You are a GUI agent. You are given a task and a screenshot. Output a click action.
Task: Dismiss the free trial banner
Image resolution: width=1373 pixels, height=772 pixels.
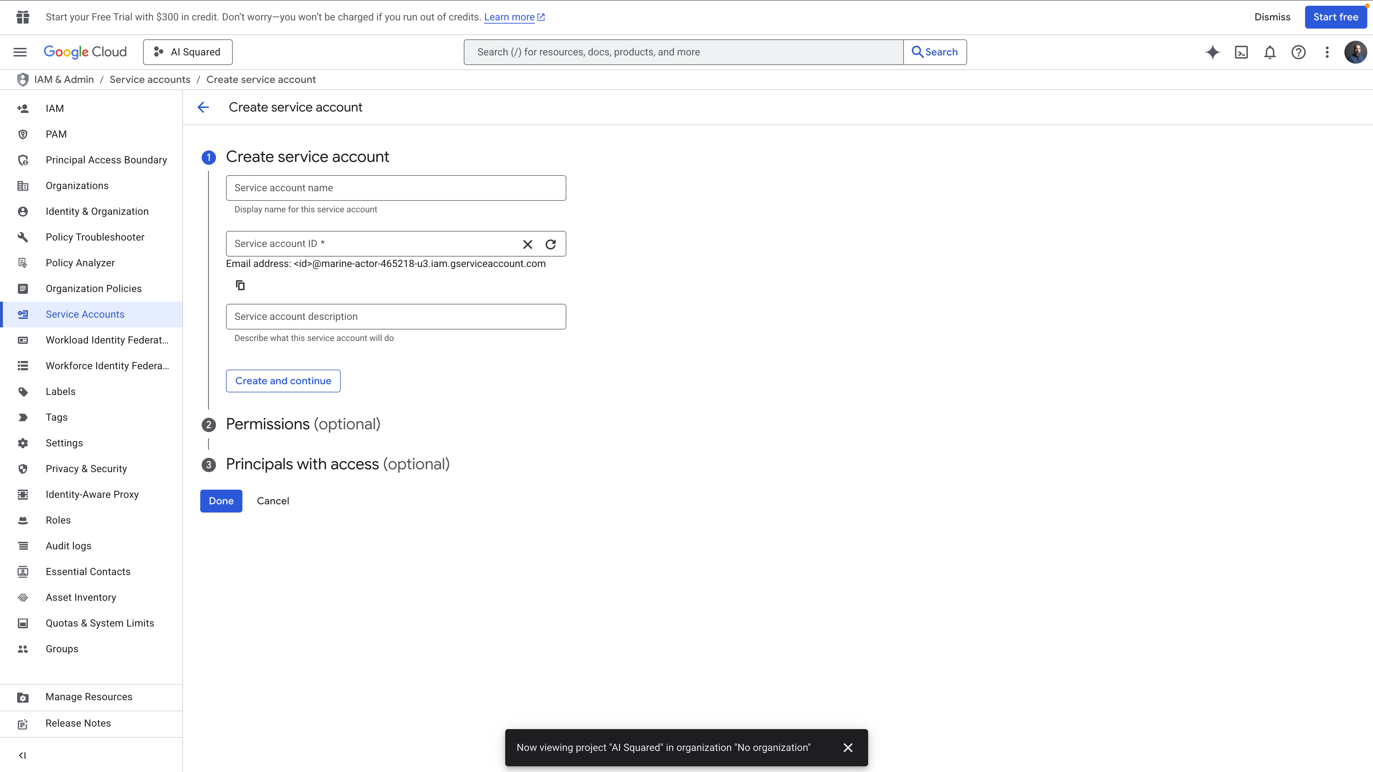coord(1272,17)
